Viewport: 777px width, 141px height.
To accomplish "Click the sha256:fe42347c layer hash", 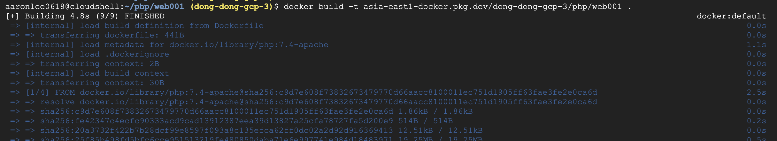I will click(x=216, y=121).
